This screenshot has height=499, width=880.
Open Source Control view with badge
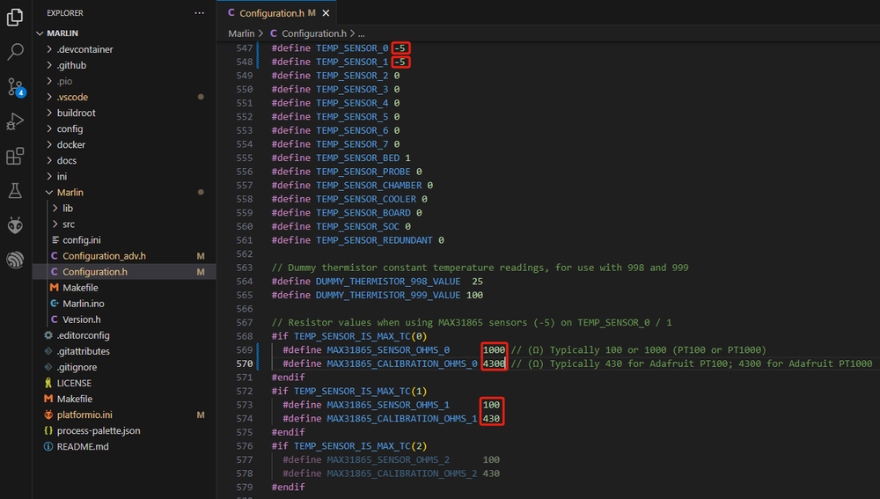coord(15,86)
